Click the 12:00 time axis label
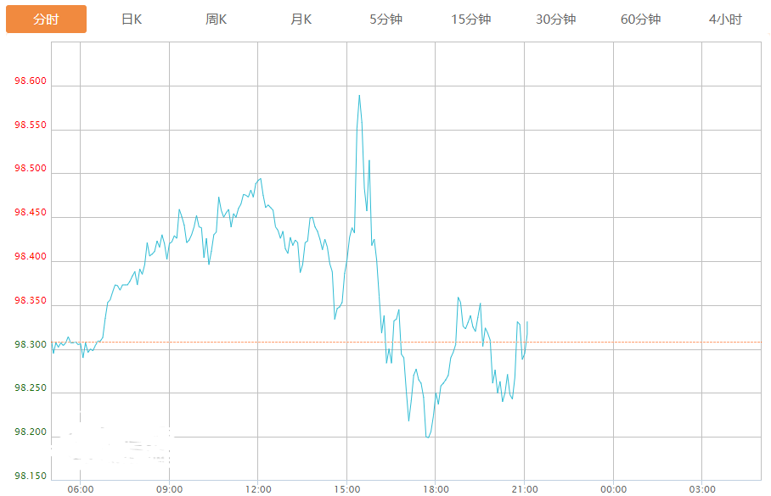This screenshot has width=771, height=496. [258, 489]
